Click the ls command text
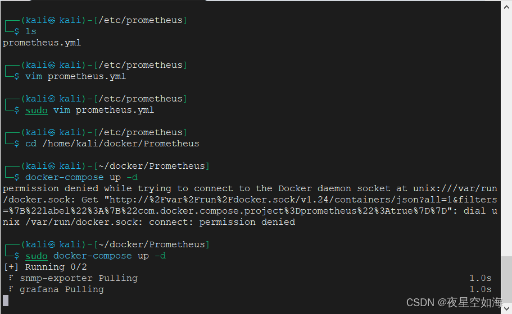The height and width of the screenshot is (314, 512). coord(31,31)
